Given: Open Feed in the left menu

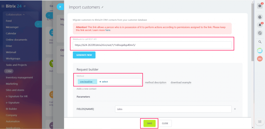Looking at the screenshot, I should (x=9, y=21).
